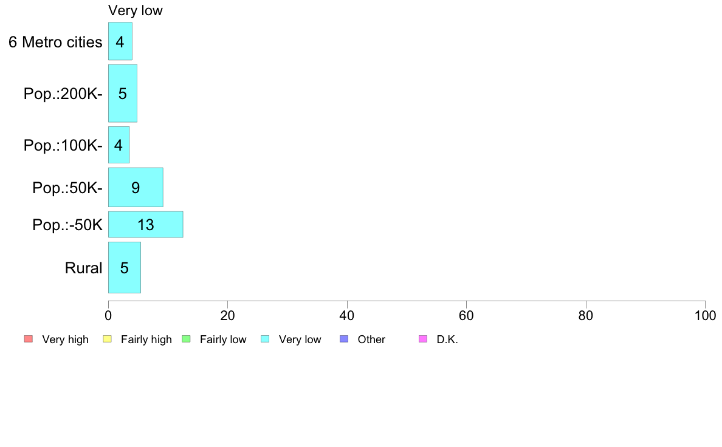Click the Fairly low green legend swatch
The image size is (722, 447).
[187, 340]
